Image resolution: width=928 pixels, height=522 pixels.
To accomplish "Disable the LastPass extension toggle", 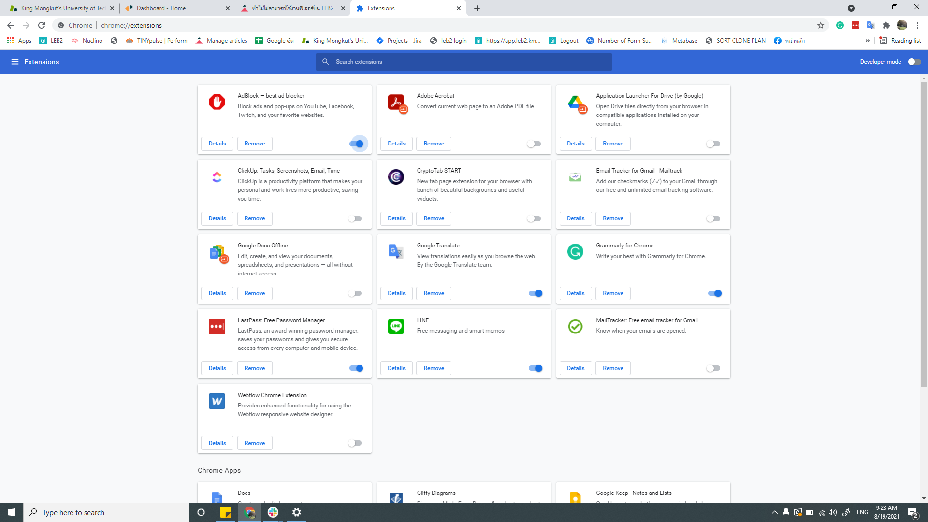I will [x=357, y=368].
